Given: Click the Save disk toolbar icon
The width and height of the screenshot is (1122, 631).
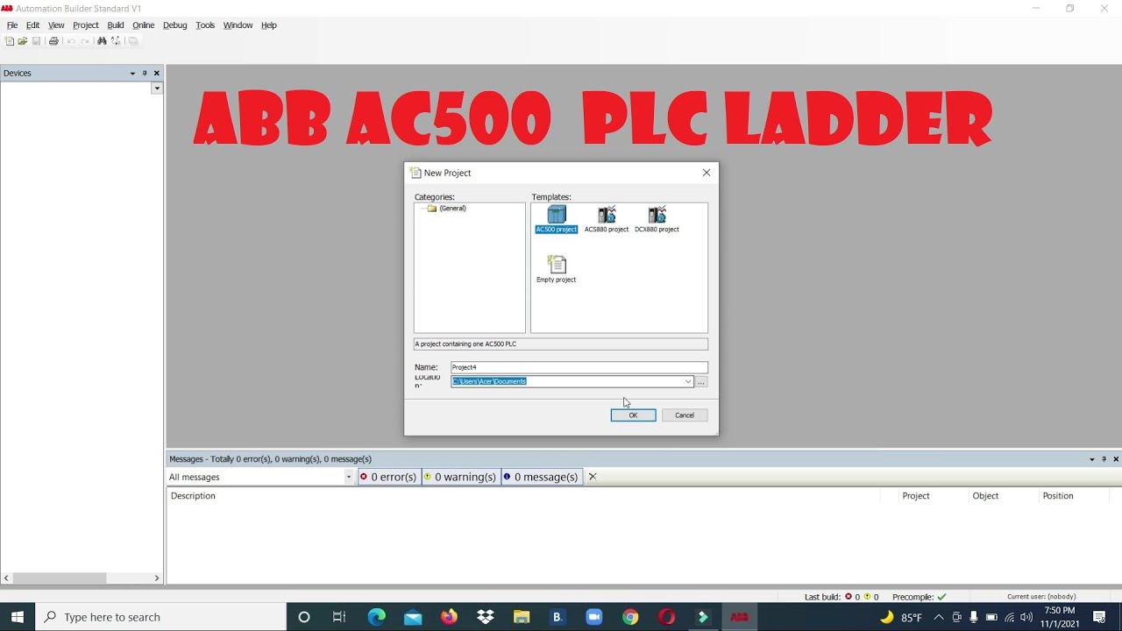Looking at the screenshot, I should pos(36,41).
